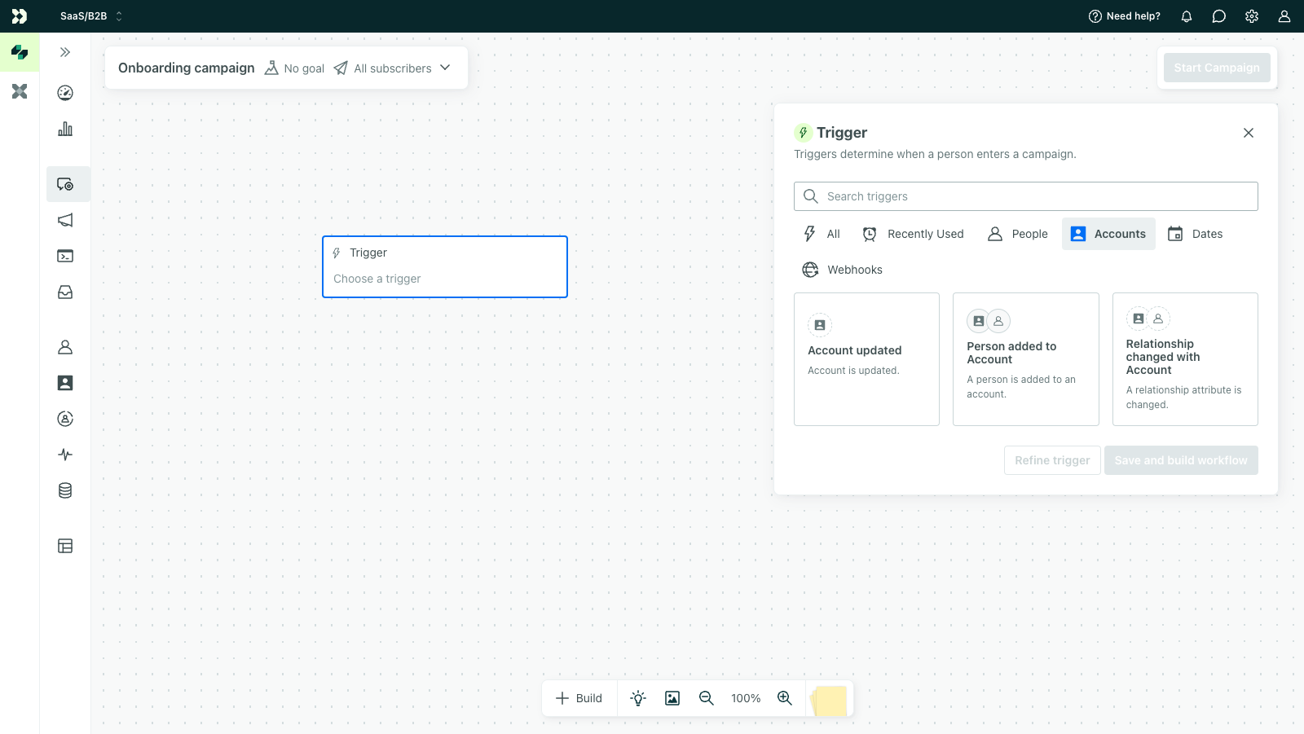Screen dimensions: 1304x734
Task: Open the workspace switcher SaaS/B2B
Action: (x=91, y=16)
